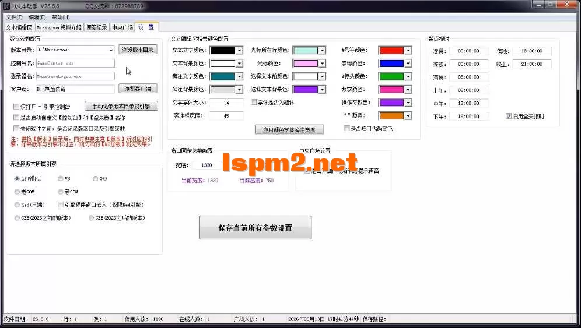Click the 下午 time field 15:00:00
This screenshot has height=328, width=581.
pos(469,117)
